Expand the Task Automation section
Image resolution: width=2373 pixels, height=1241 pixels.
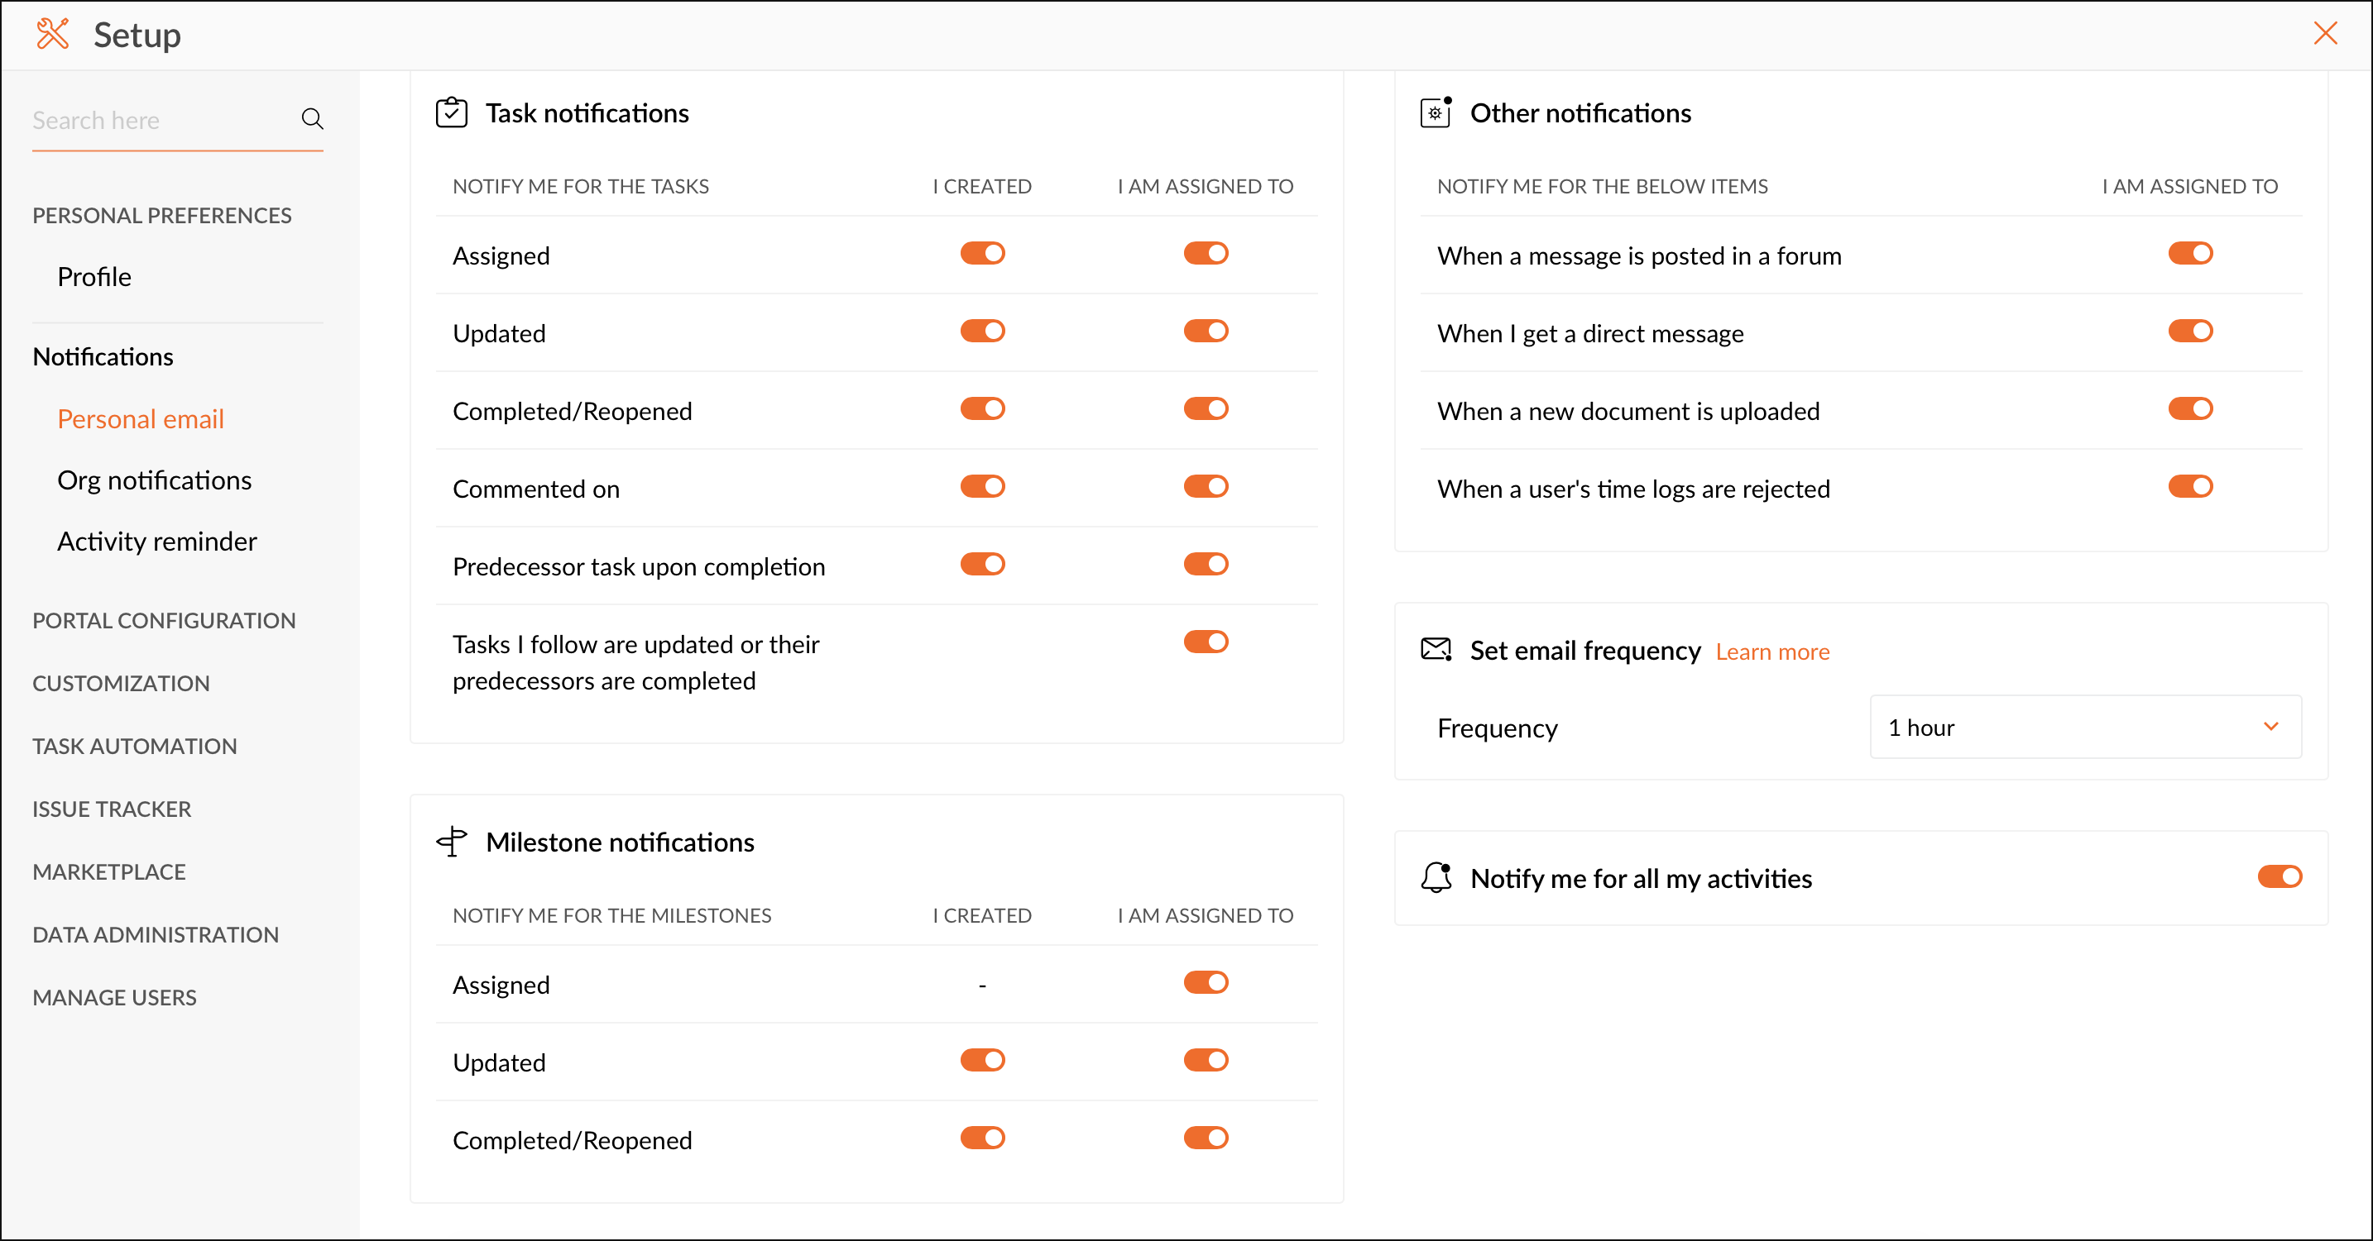(135, 746)
